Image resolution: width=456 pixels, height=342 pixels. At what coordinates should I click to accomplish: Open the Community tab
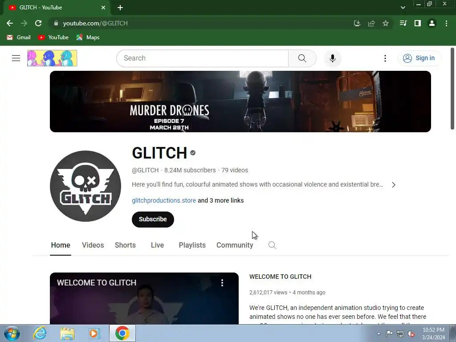(x=235, y=245)
